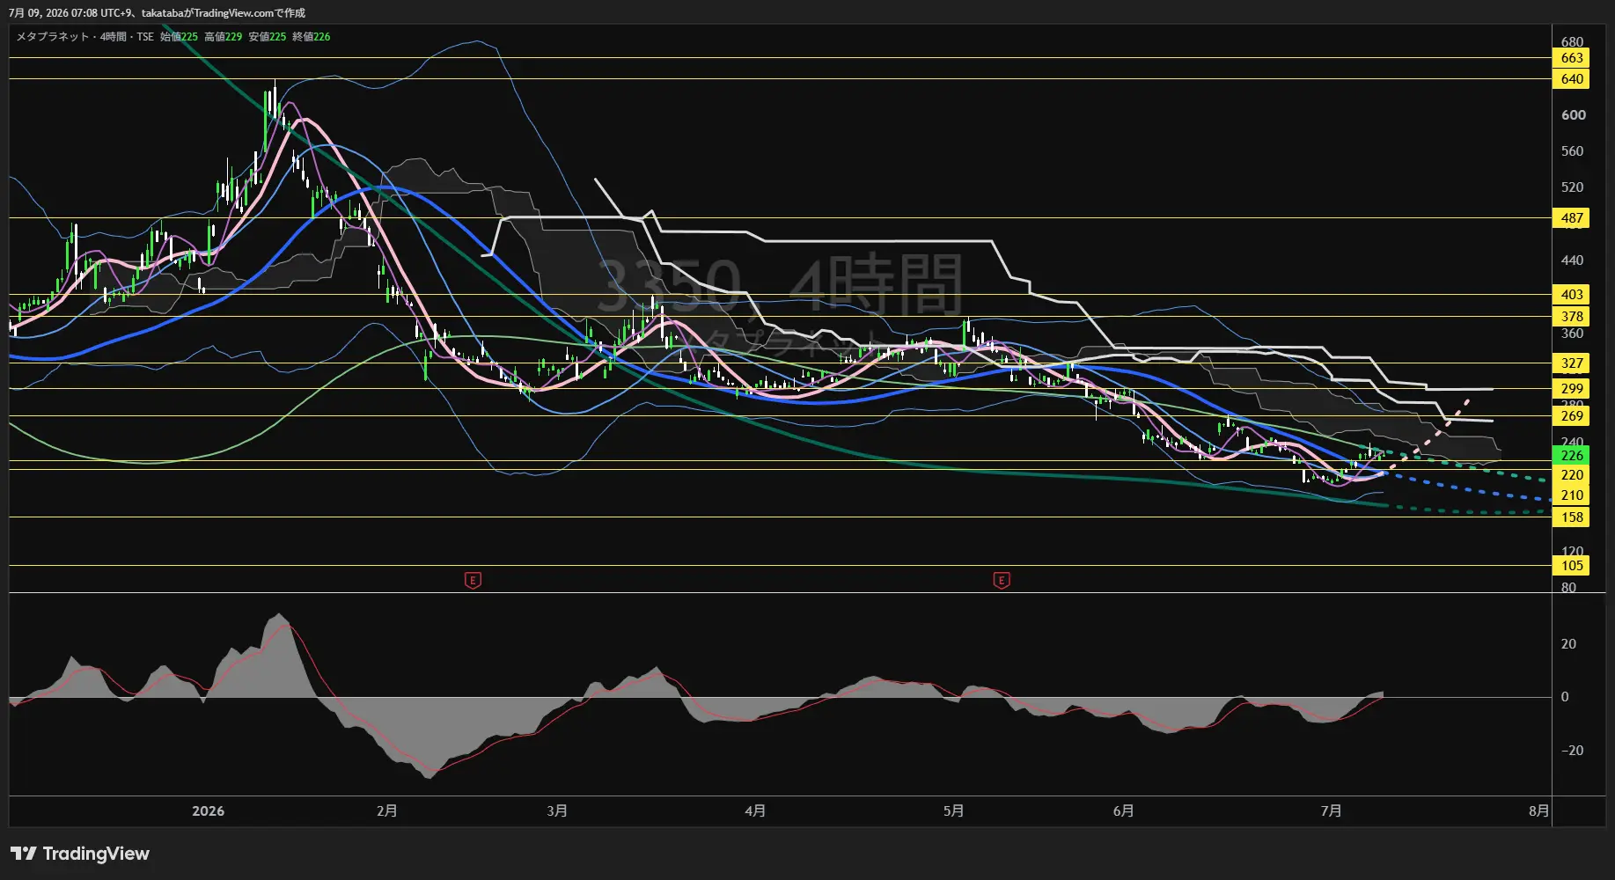Click the May earnings E marker
The image size is (1615, 880).
(x=1002, y=580)
